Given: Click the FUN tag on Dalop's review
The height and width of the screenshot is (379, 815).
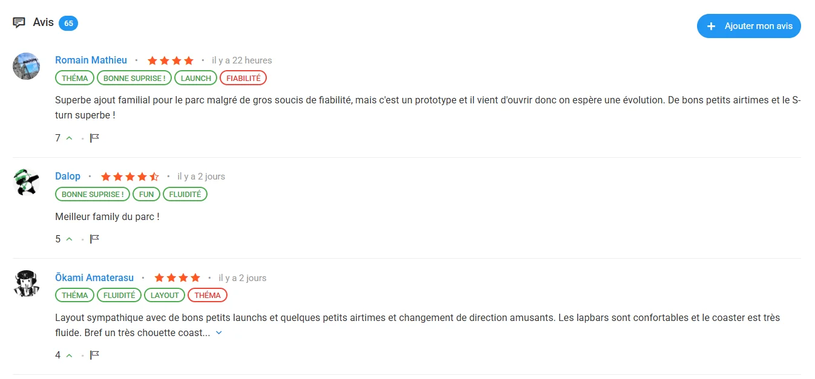Looking at the screenshot, I should 146,194.
